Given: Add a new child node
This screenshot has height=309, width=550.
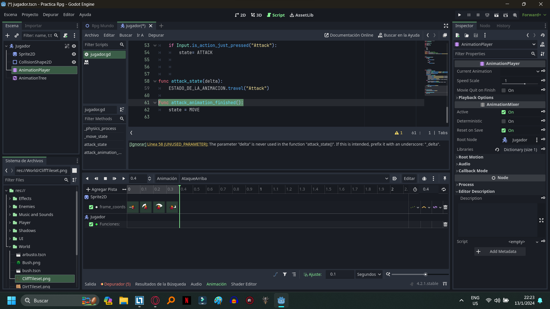Looking at the screenshot, I should pyautogui.click(x=7, y=35).
